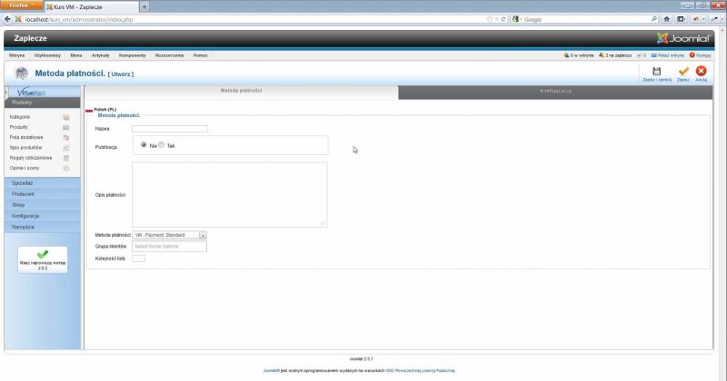The width and height of the screenshot is (727, 381).
Task: Select the 'Tak' publication radio button
Action: [161, 144]
